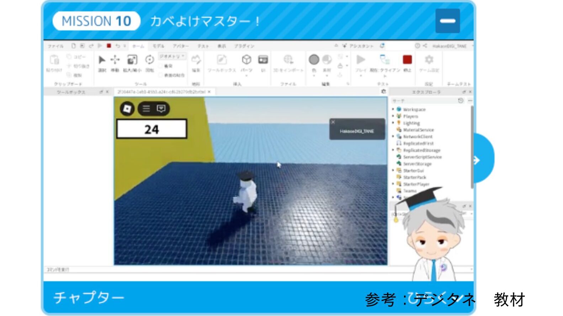The width and height of the screenshot is (563, 316).
Task: Switch to the アバター ribbon tab
Action: [181, 46]
